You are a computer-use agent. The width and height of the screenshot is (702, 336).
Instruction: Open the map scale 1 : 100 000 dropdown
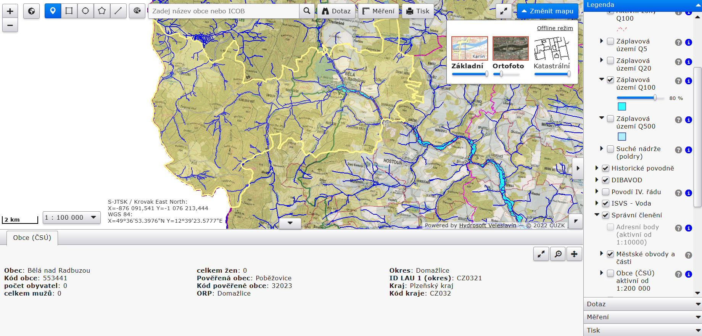click(71, 217)
